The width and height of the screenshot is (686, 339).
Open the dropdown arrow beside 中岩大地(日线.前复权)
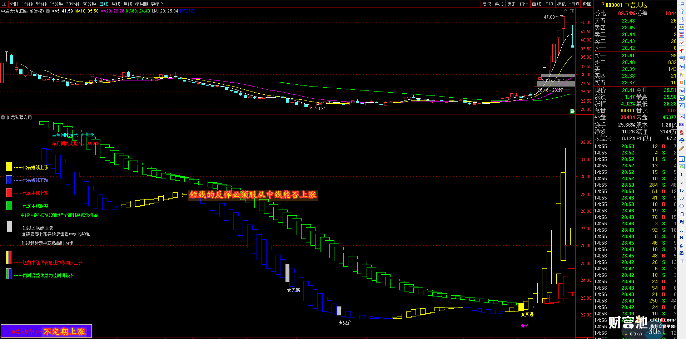point(48,11)
